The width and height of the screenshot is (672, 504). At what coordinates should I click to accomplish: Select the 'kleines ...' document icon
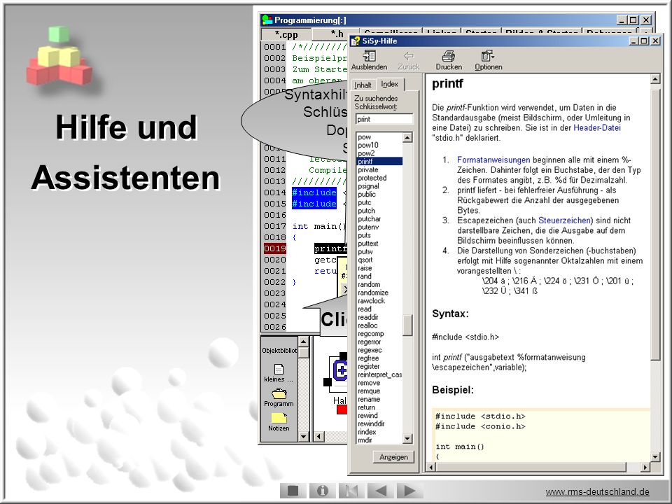(279, 369)
